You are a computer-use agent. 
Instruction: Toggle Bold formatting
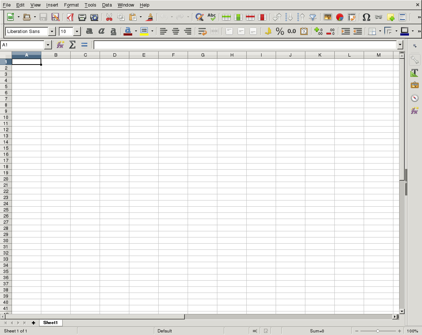(x=89, y=31)
